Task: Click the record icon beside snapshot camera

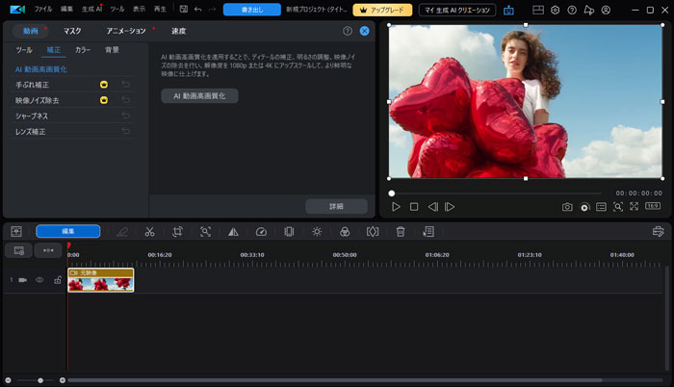Action: click(x=584, y=207)
